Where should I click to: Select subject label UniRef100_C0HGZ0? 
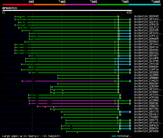tap(146, 81)
